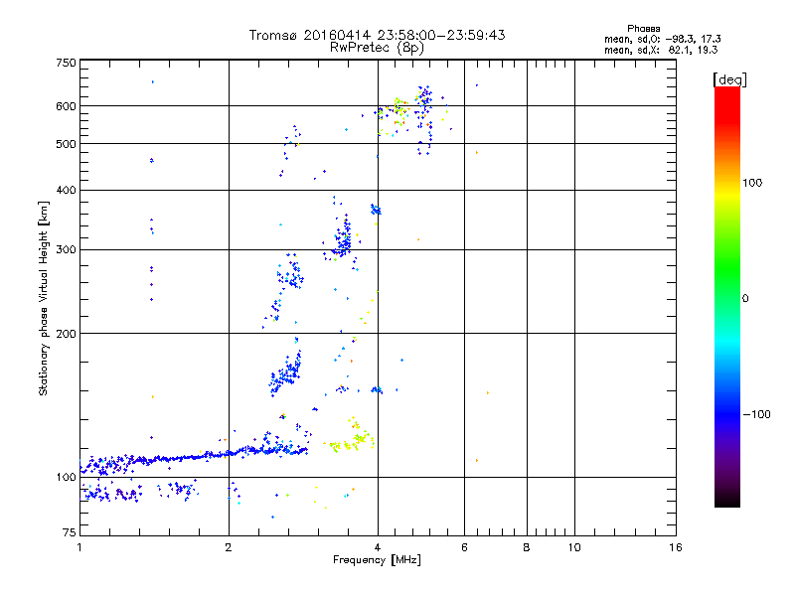Click the x-axis tick label '8'
Screen dimensions: 795x596
527,547
